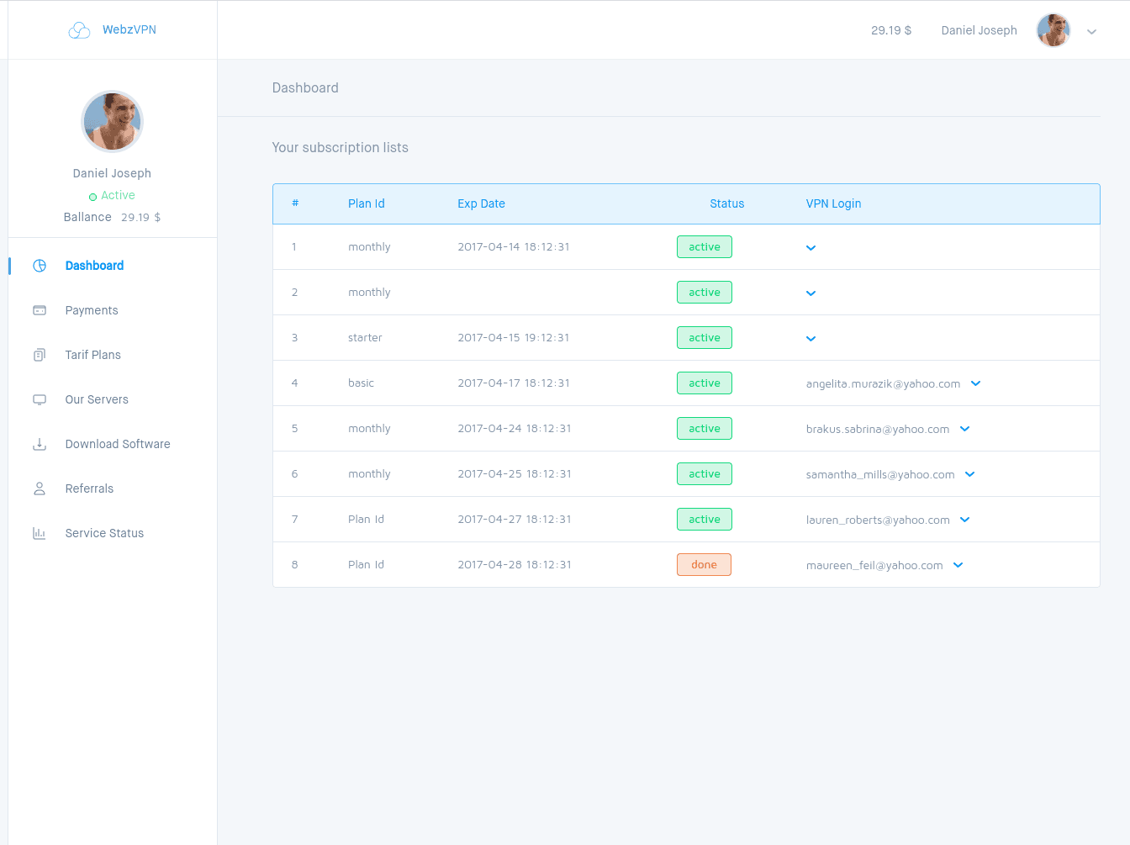Click the Service Status bar chart icon
The image size is (1130, 845).
[40, 533]
